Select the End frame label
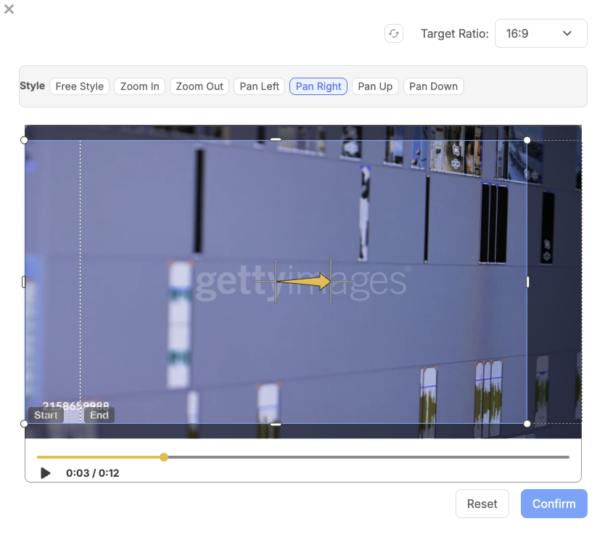Screen dimensions: 605x537 99,415
